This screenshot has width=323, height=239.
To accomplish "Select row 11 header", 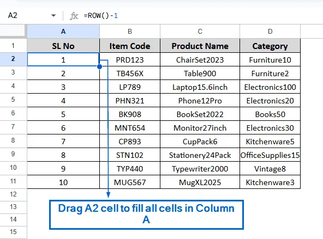I will 13,181.
